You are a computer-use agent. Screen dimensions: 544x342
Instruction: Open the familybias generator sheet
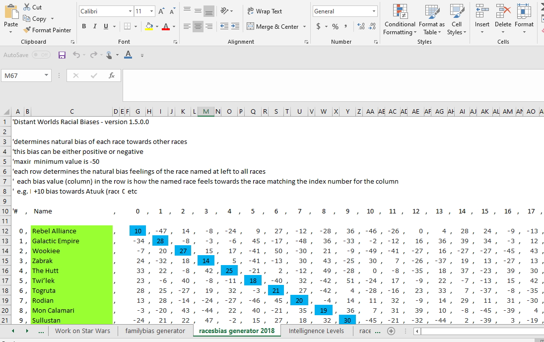(x=155, y=331)
